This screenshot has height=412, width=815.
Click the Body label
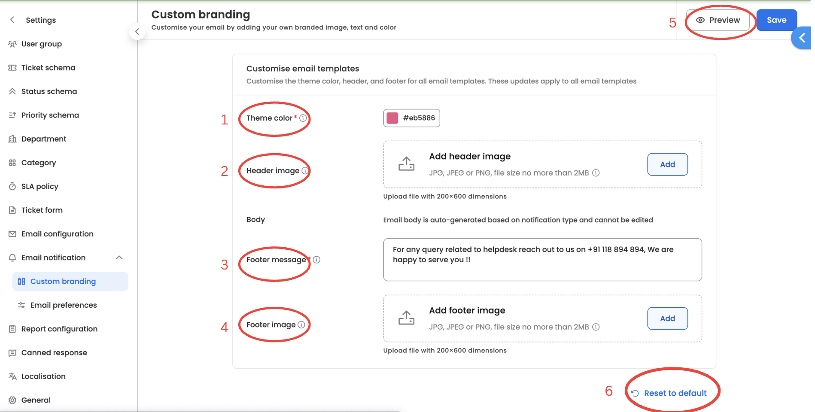[x=255, y=220]
